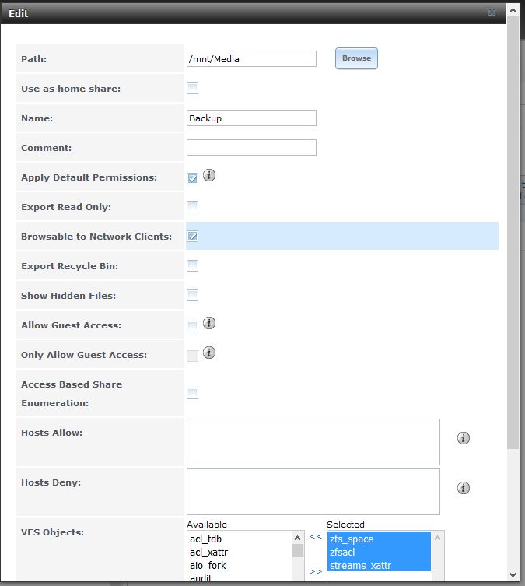
Task: Enable Export Read Only checkbox
Action: point(192,207)
